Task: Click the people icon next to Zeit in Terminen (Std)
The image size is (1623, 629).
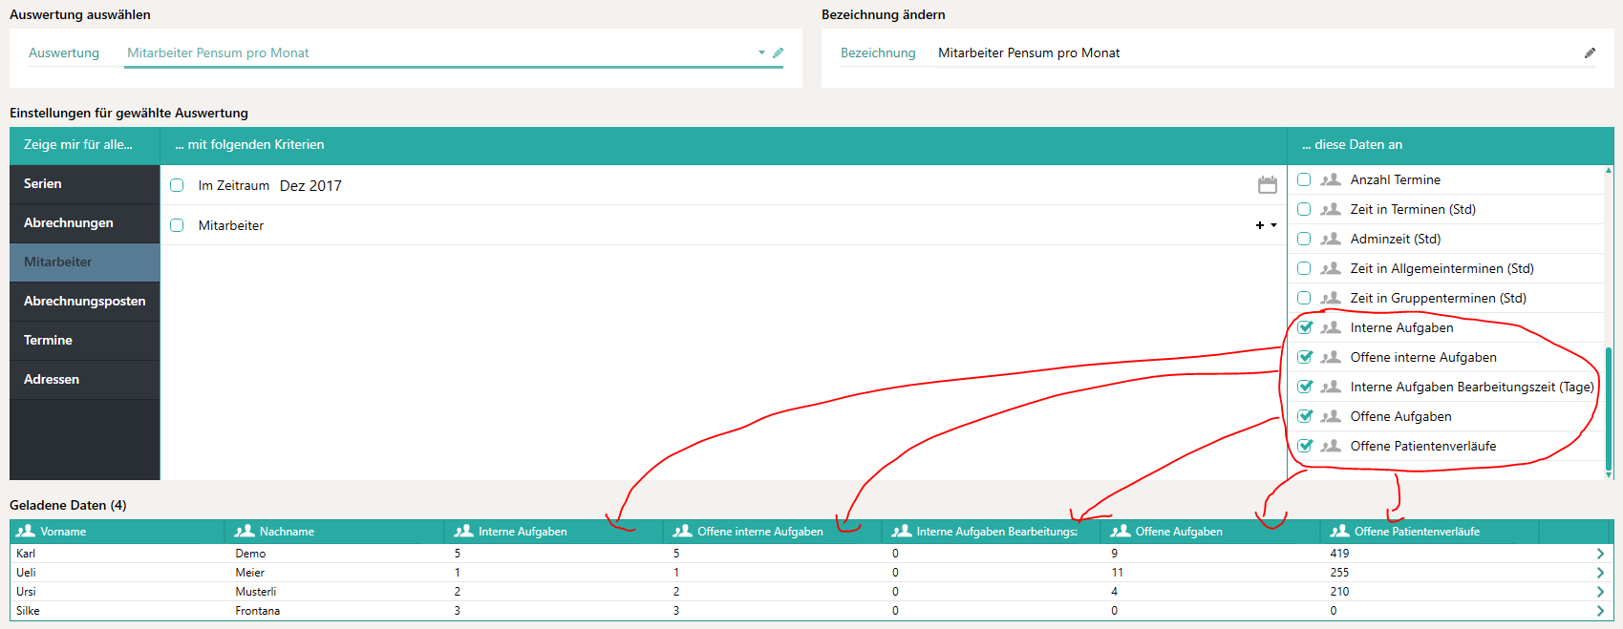Action: (1331, 209)
